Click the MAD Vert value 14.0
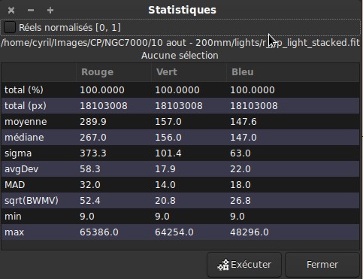The width and height of the screenshot is (363, 279). [x=165, y=185]
